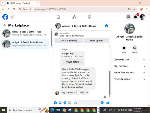
Task: Open Abigail 2 Beds 2 Baths House chat
Action: click(25, 44)
